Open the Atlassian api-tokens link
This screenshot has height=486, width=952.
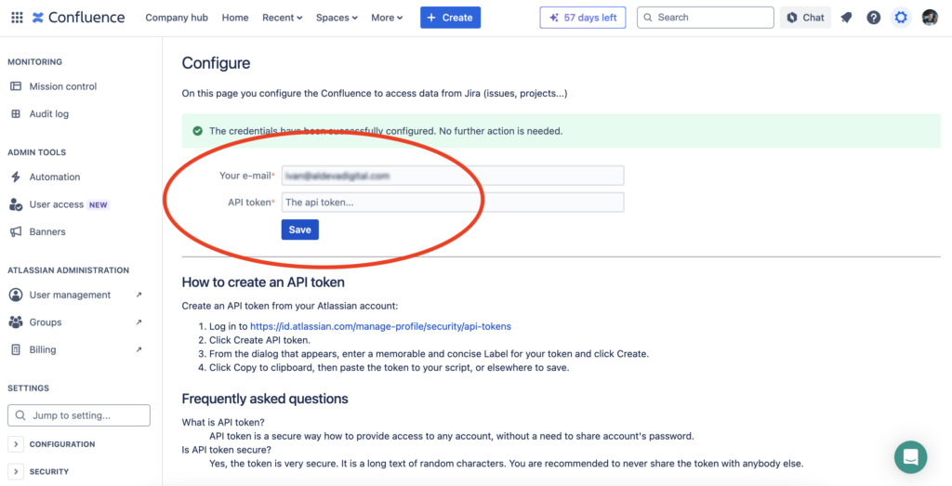(x=380, y=326)
